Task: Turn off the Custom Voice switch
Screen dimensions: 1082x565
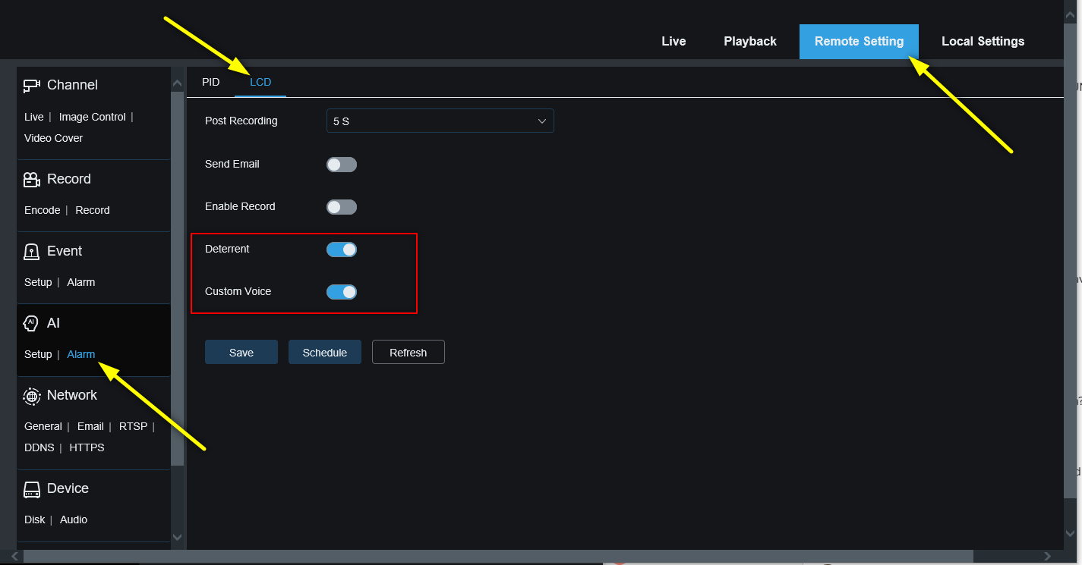Action: pos(342,292)
